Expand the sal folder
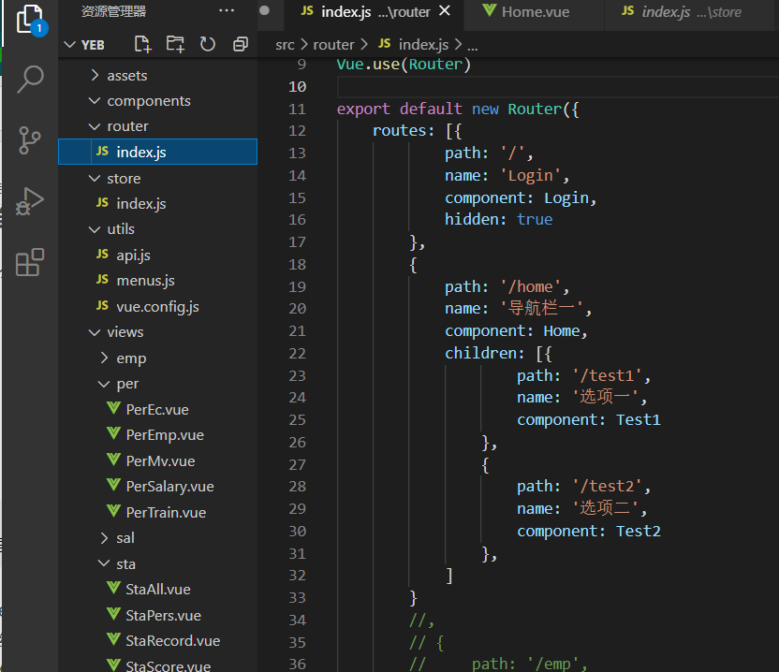 click(104, 538)
